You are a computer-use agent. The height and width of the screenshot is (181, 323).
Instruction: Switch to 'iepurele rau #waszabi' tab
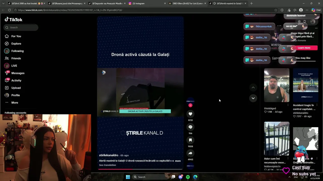107,4
